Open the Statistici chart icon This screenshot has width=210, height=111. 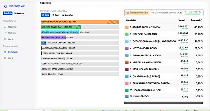point(5,33)
